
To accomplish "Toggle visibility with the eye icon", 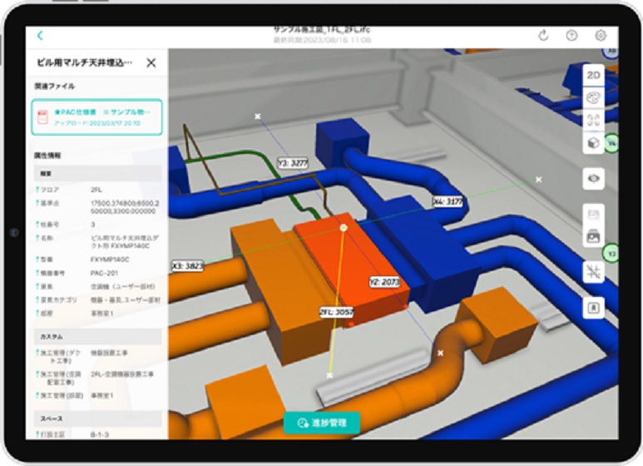I will [x=593, y=178].
